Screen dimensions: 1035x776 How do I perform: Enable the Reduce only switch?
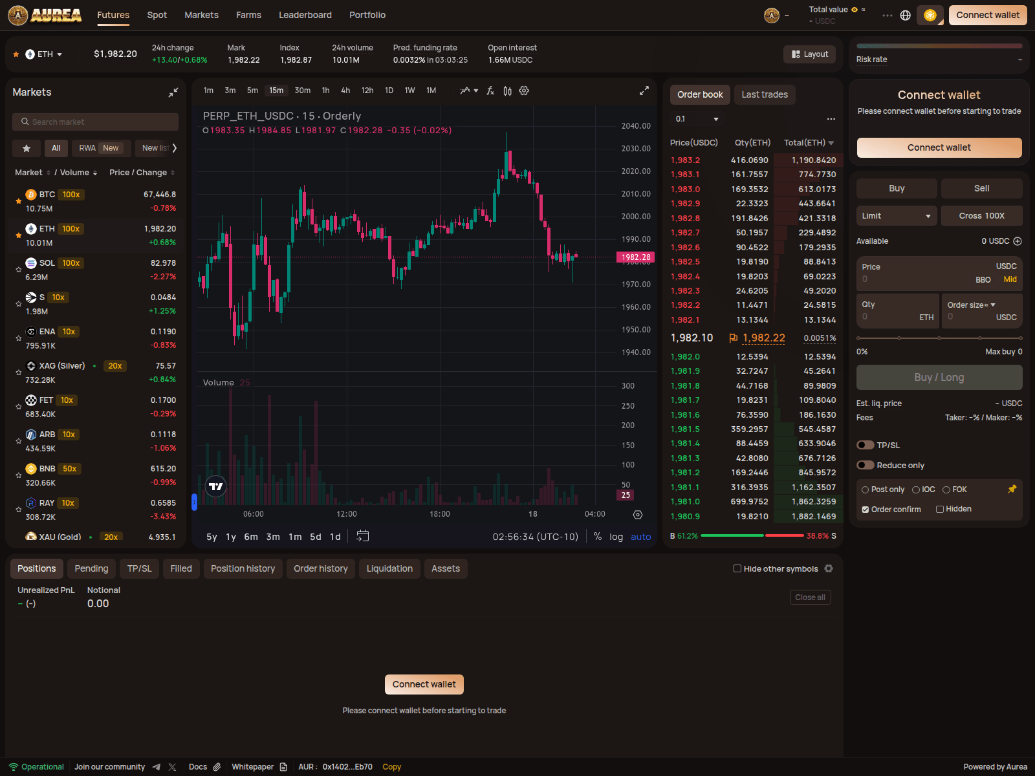[866, 465]
